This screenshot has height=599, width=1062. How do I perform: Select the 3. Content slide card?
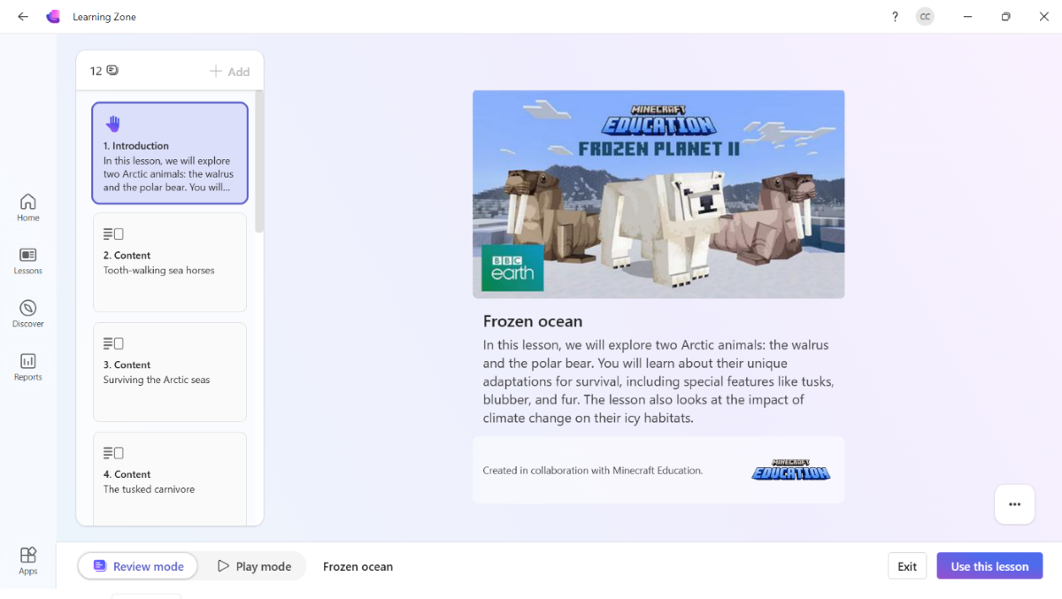tap(170, 372)
